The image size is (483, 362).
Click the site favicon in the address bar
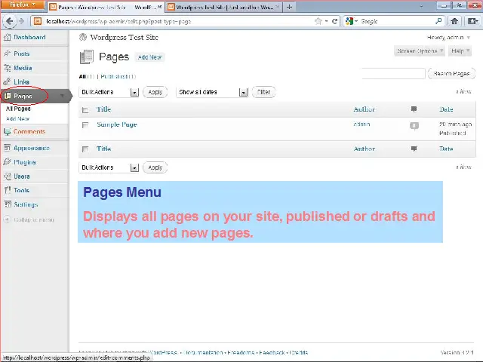[38, 21]
